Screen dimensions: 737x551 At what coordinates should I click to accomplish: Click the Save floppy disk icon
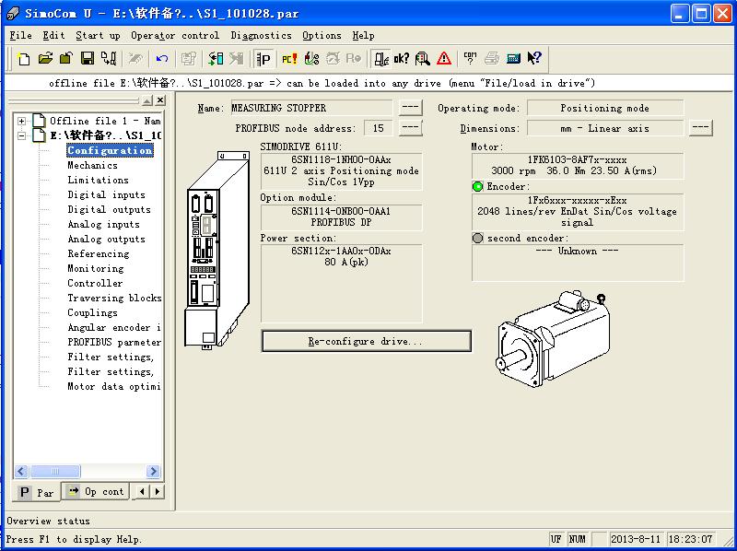coord(88,59)
